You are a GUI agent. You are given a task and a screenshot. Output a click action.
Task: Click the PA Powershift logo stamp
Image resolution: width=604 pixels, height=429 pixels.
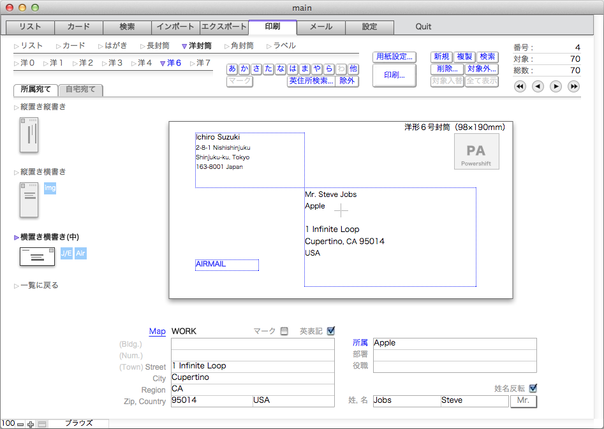476,152
